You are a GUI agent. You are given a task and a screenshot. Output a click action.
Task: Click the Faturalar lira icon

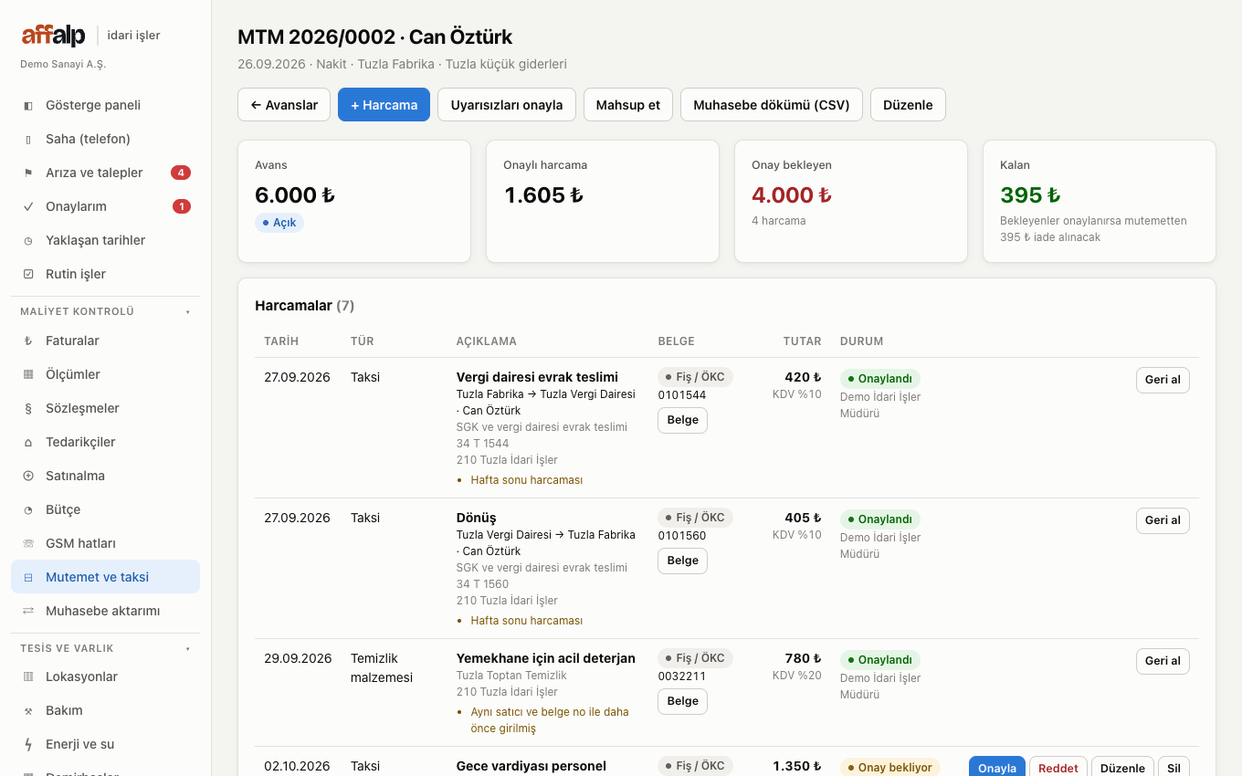click(28, 341)
